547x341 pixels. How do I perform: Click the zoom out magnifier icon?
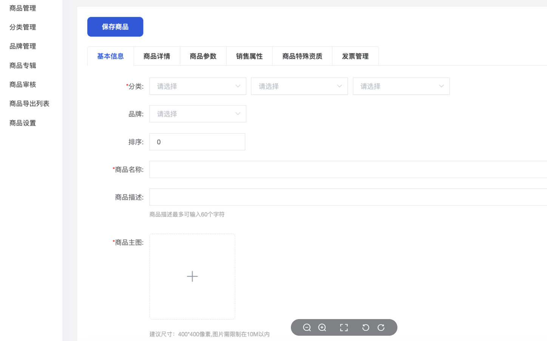[x=307, y=327]
